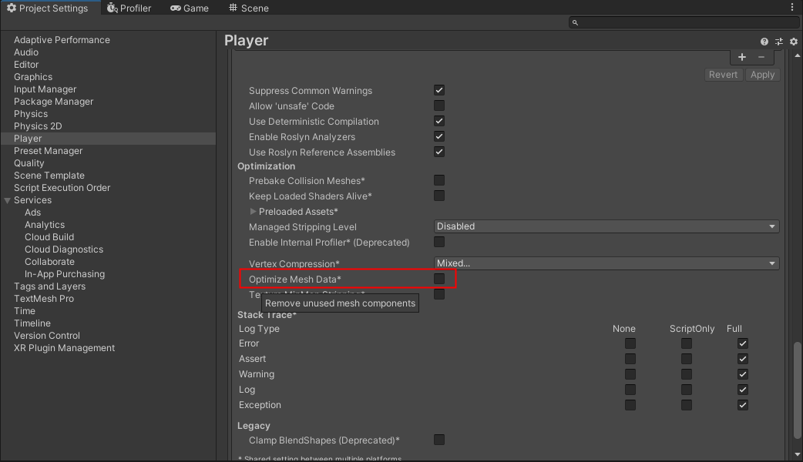Viewport: 803px width, 462px height.
Task: Click the minus button above Apply
Action: point(761,57)
